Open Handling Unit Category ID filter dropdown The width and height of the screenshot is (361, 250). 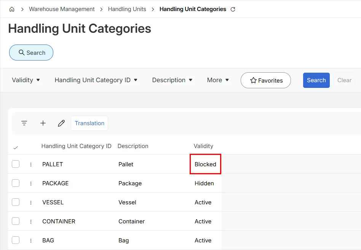tap(96, 80)
